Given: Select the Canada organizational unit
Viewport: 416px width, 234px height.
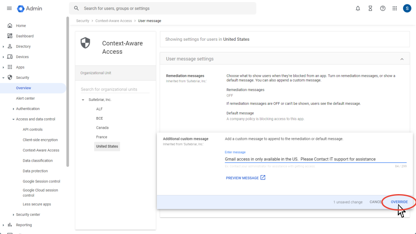Looking at the screenshot, I should click(x=102, y=128).
